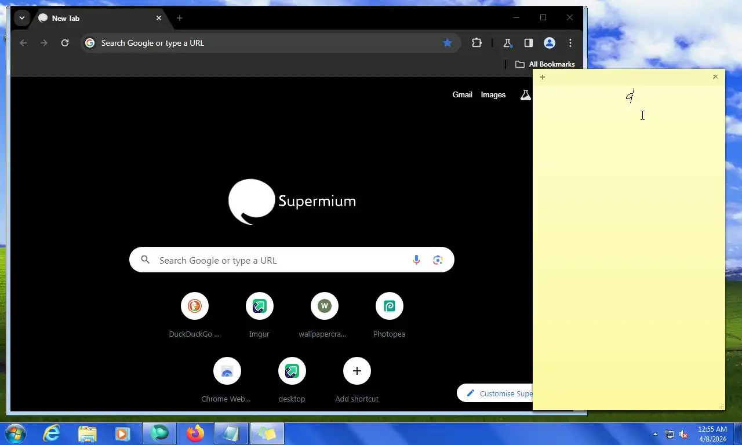Open the Imgur shortcut

click(x=259, y=315)
